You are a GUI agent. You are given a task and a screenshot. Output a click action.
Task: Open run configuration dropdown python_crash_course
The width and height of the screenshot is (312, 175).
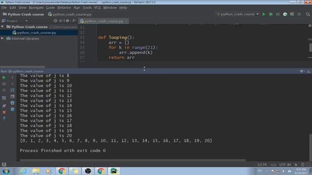tap(237, 14)
